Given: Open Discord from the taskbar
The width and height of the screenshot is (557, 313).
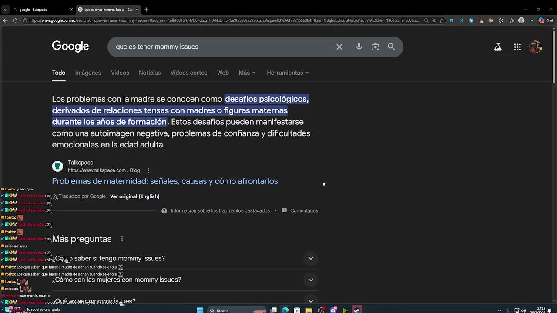Looking at the screenshot, I should point(333,310).
